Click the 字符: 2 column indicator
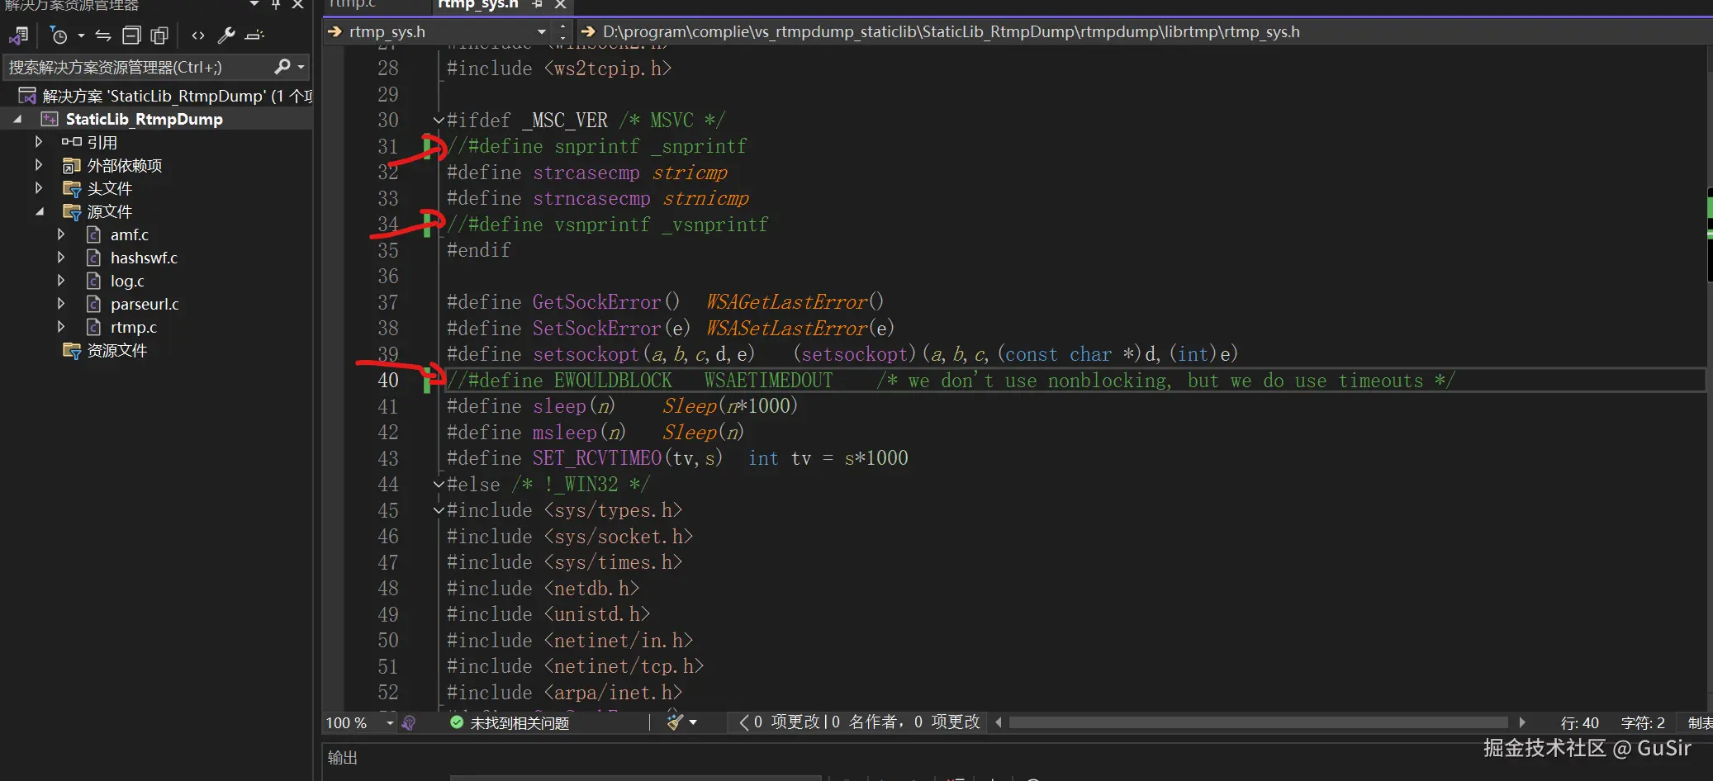Viewport: 1713px width, 781px height. tap(1643, 723)
